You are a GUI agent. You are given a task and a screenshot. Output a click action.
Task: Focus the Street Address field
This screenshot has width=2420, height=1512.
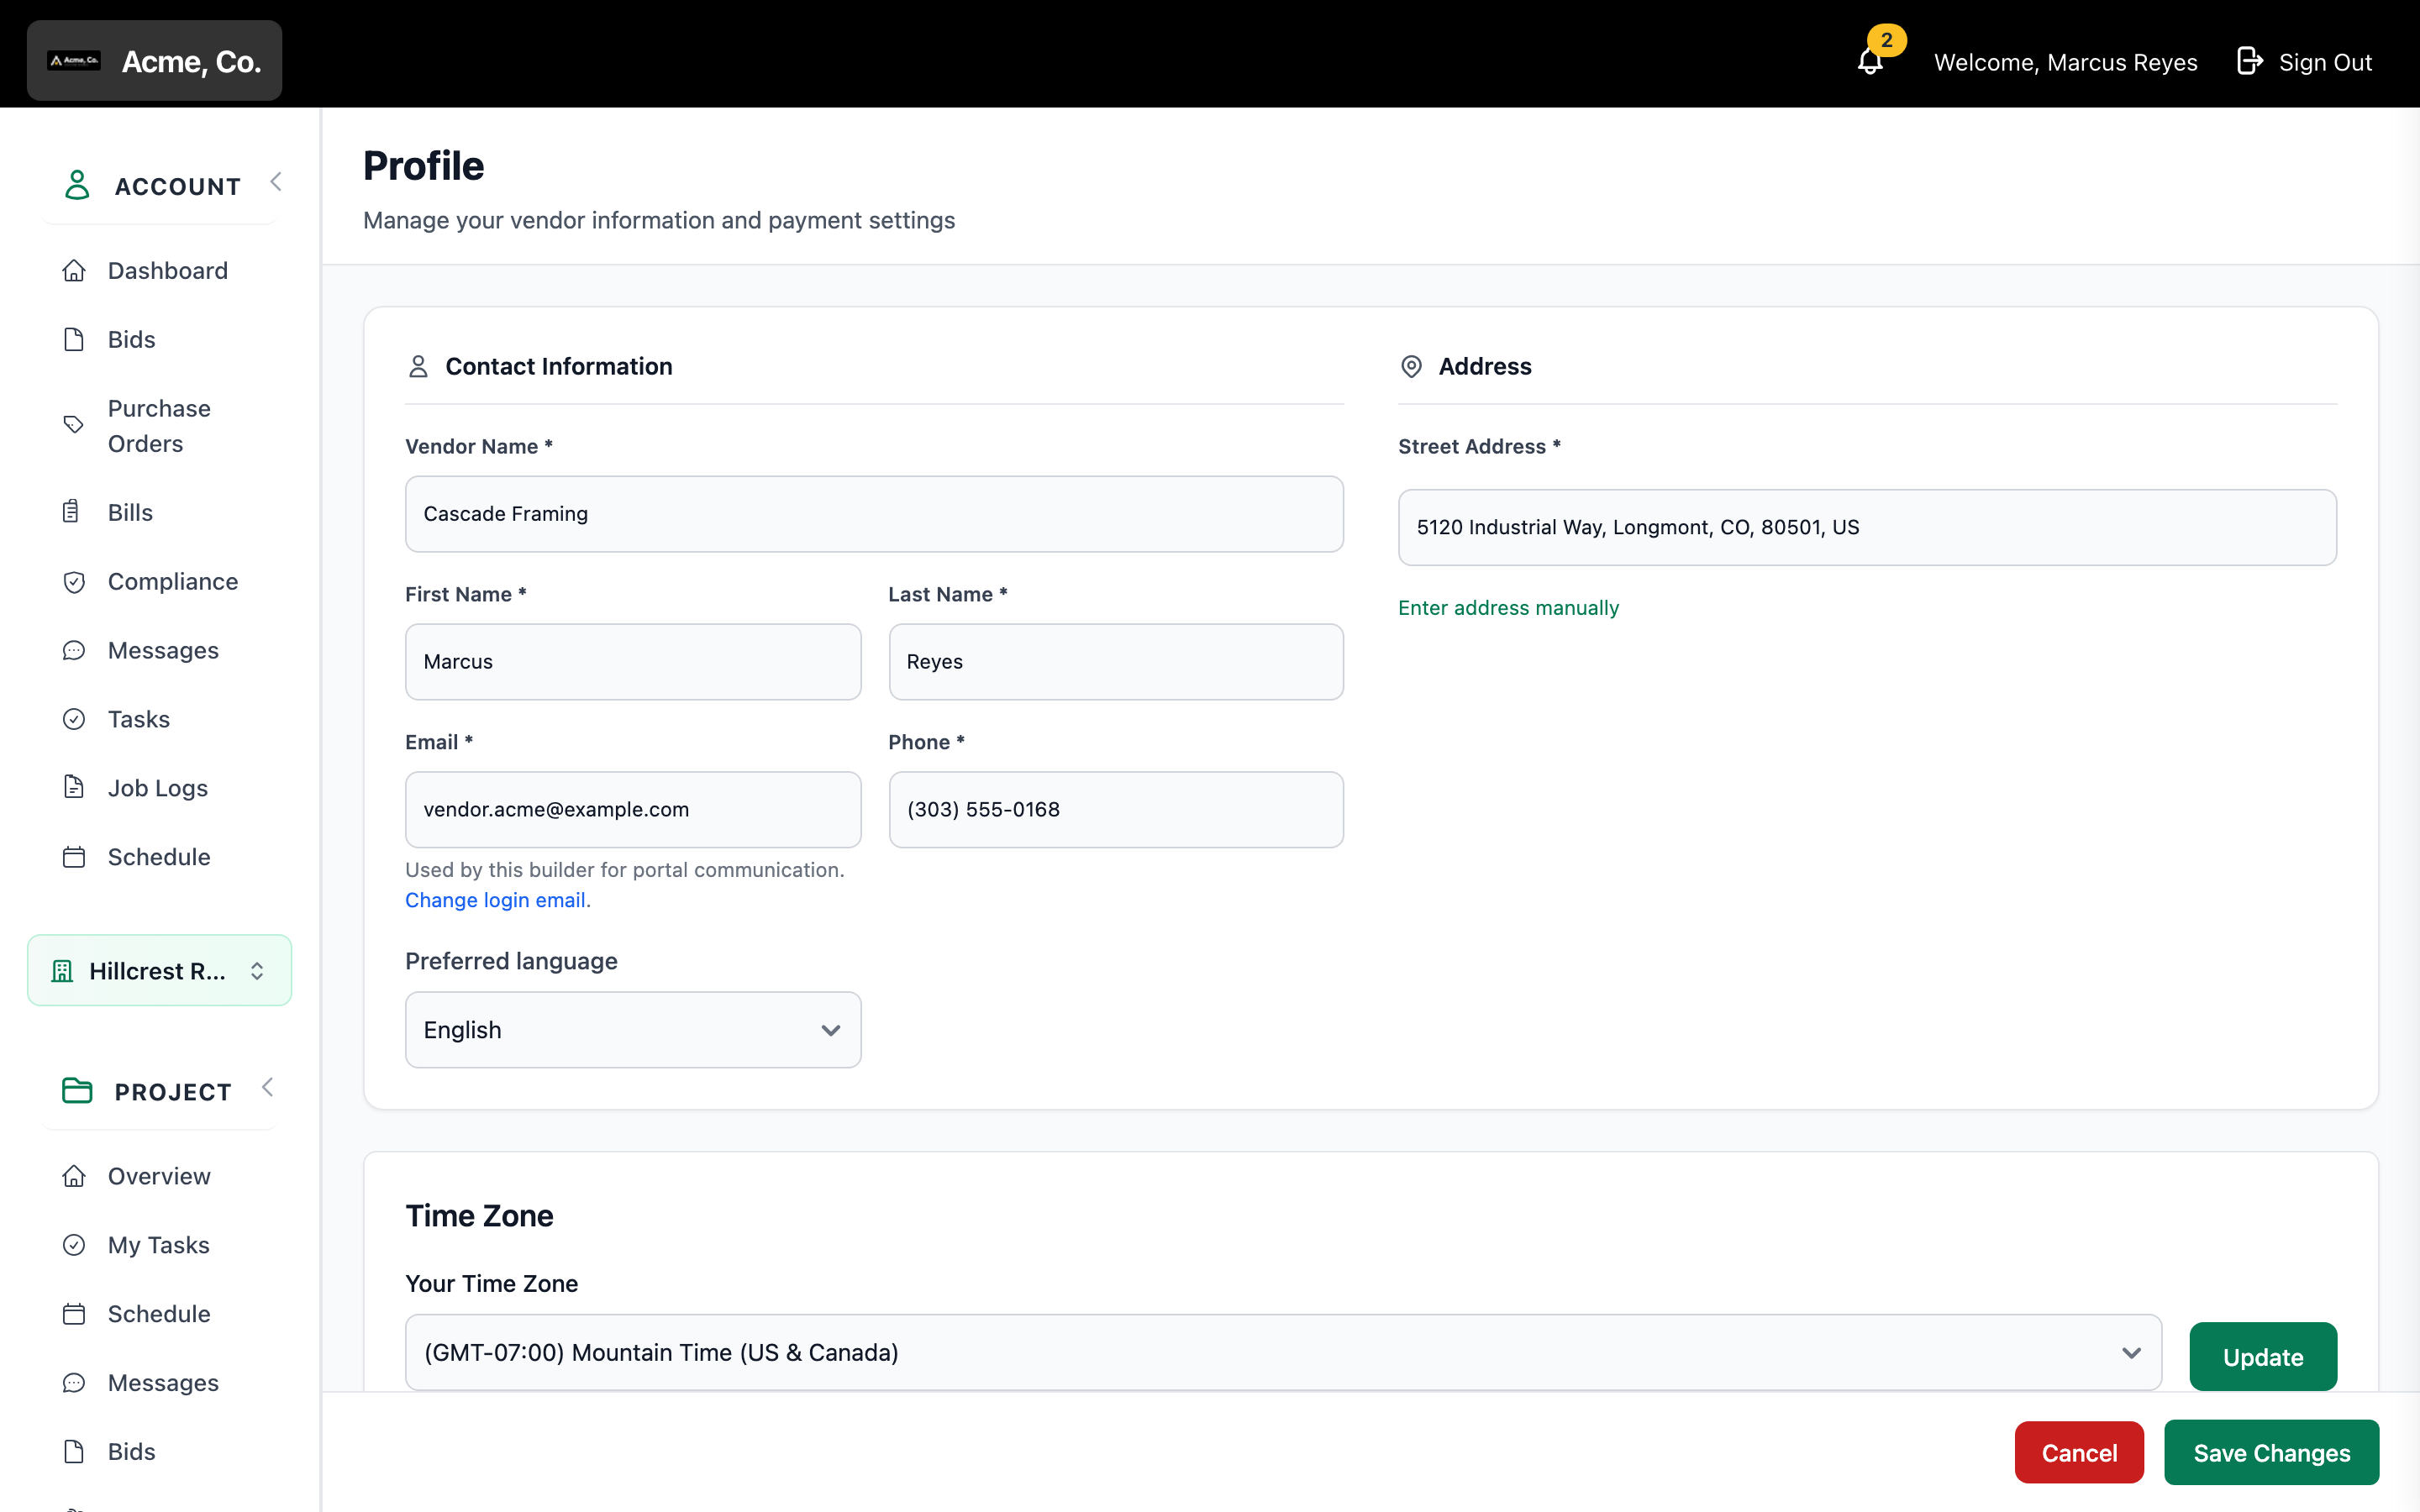pos(1867,527)
